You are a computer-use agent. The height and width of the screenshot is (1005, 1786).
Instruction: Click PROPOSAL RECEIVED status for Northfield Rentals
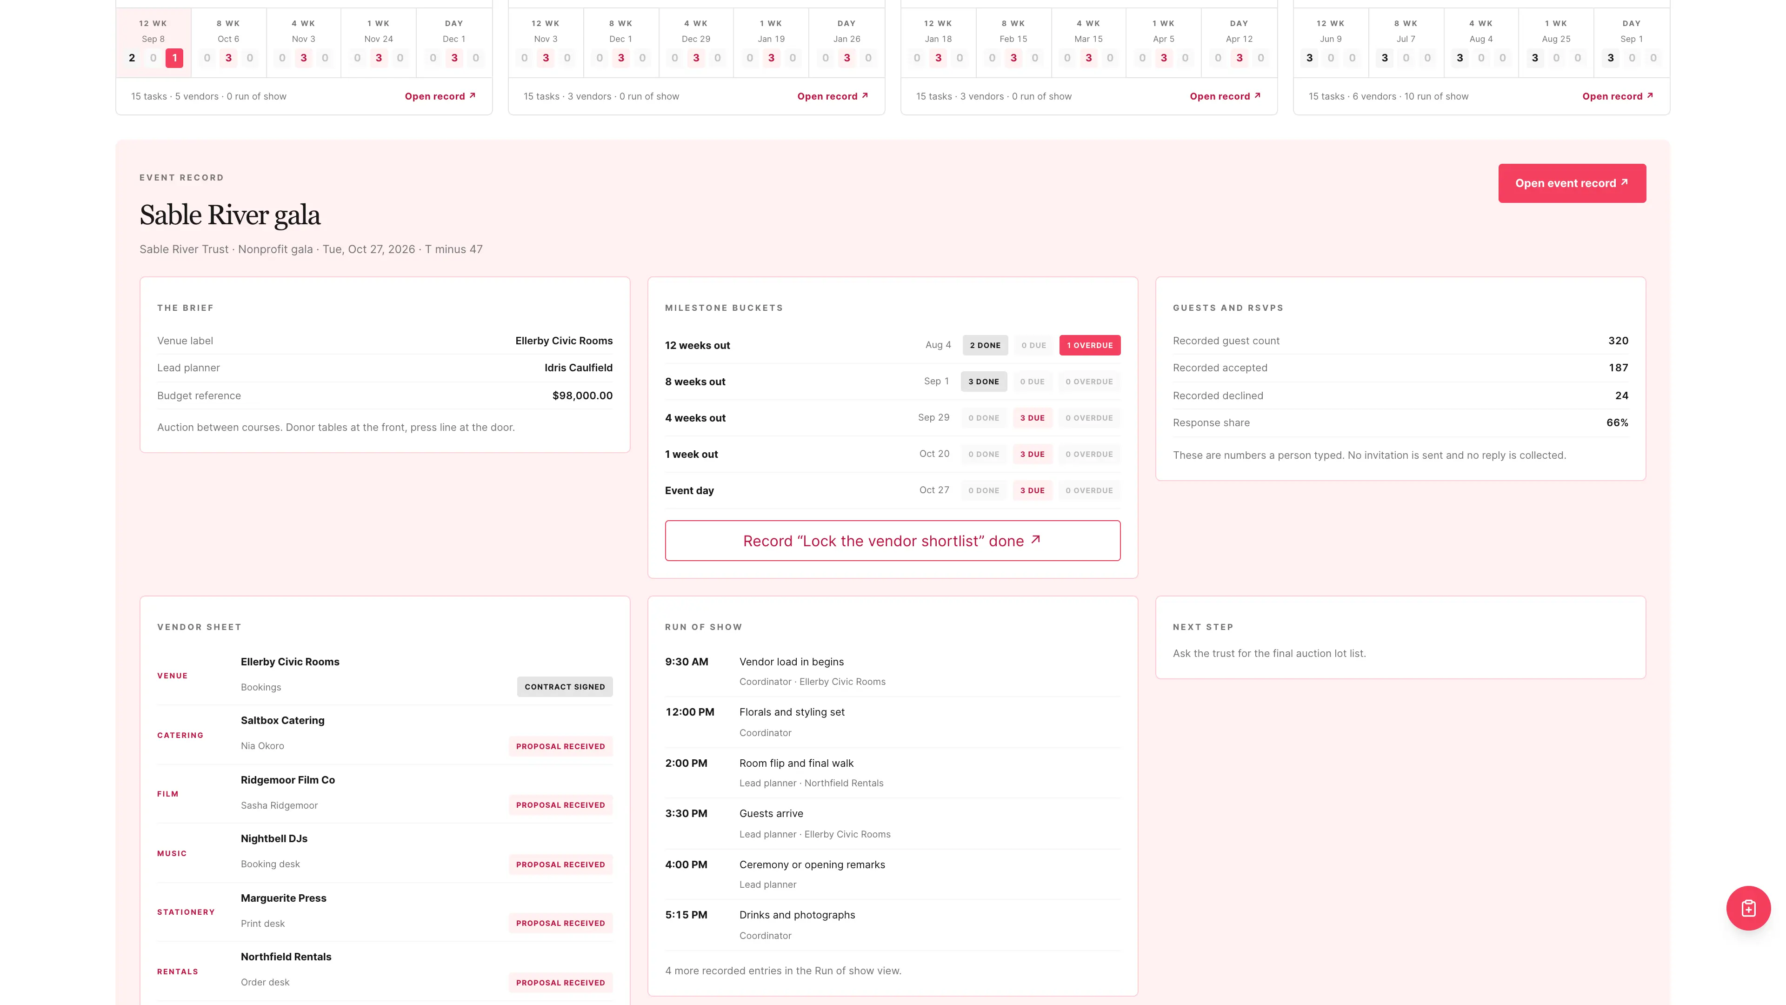pyautogui.click(x=560, y=983)
